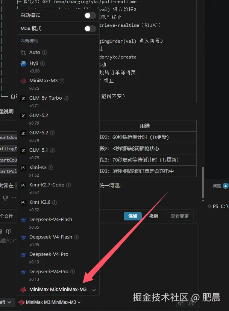Click the waveform logo in checked MiniMax M3:MiniMax-M3 row

point(23,289)
